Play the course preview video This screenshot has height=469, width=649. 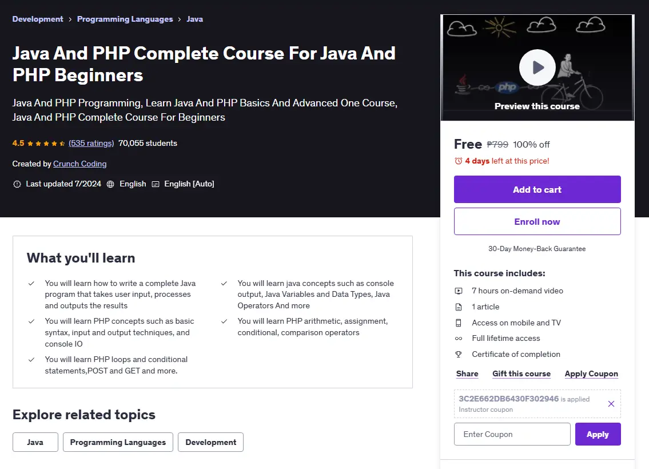[537, 67]
